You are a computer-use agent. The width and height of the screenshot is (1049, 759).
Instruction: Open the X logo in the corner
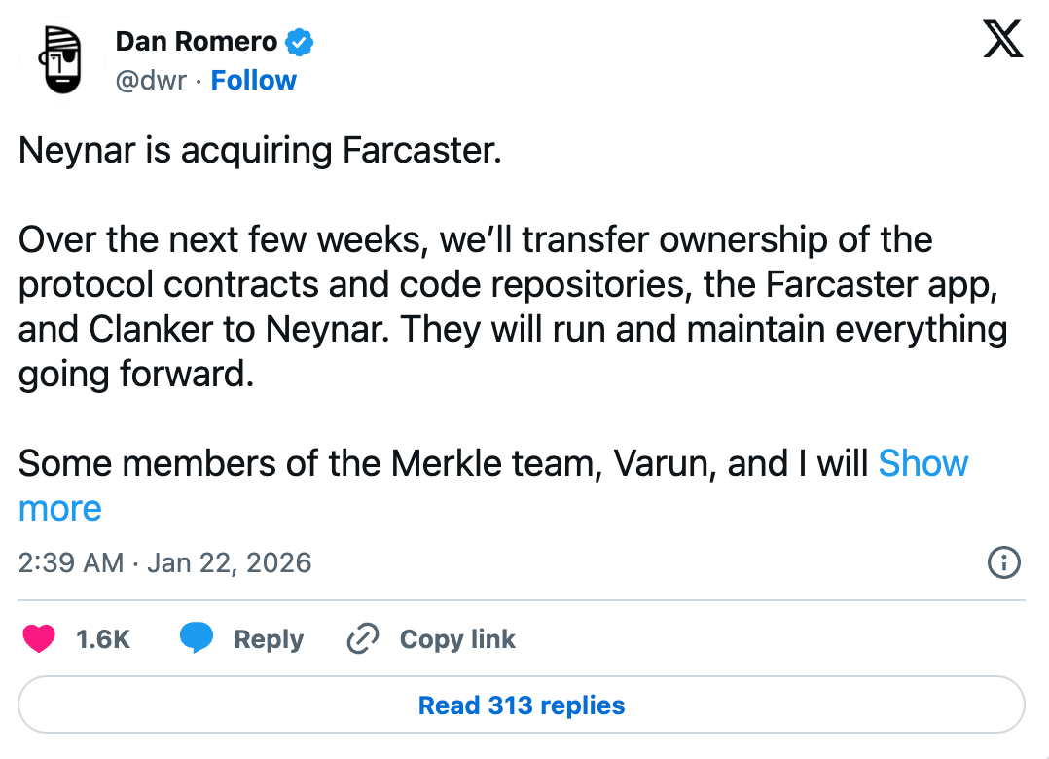(x=1002, y=42)
